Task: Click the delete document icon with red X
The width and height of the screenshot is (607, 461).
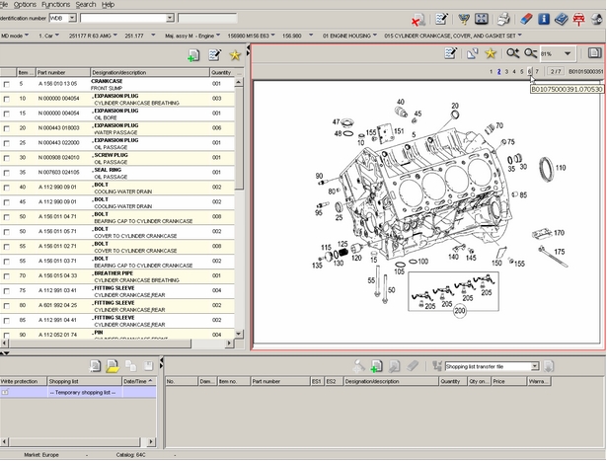Action: (418, 20)
